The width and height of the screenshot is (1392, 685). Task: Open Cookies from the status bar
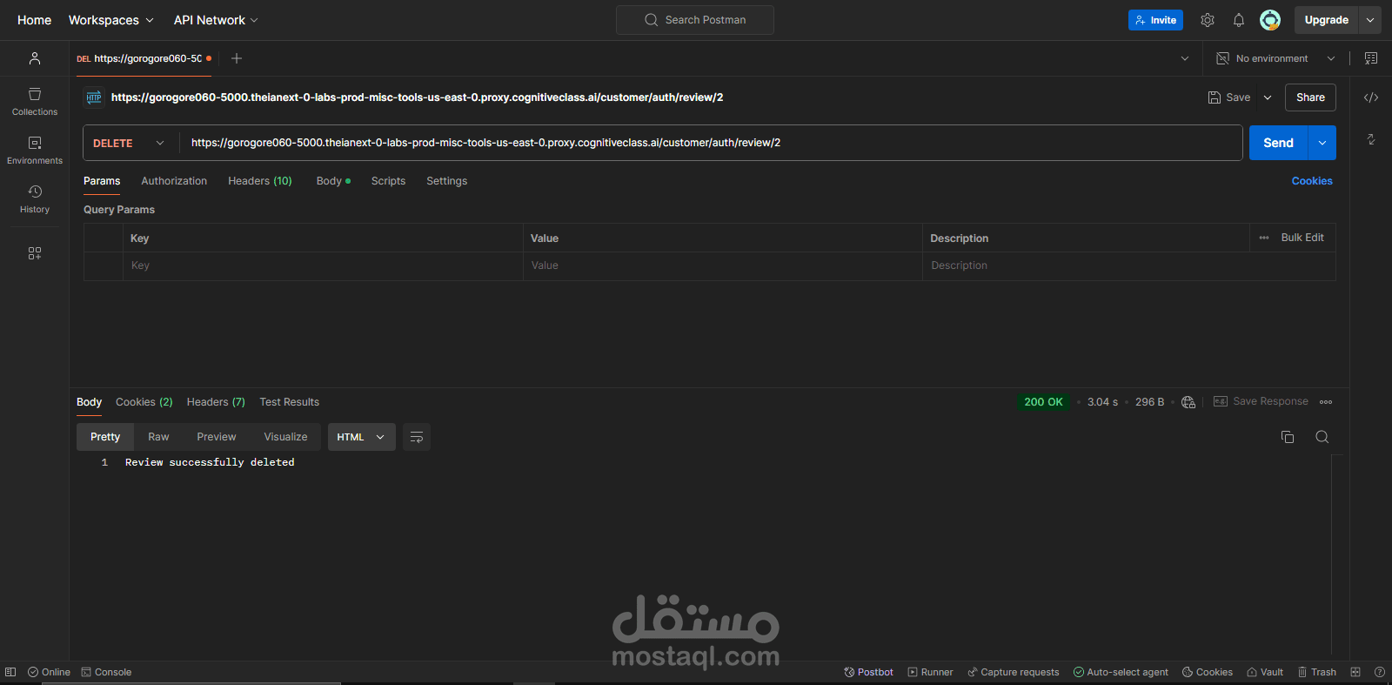[x=1208, y=672]
